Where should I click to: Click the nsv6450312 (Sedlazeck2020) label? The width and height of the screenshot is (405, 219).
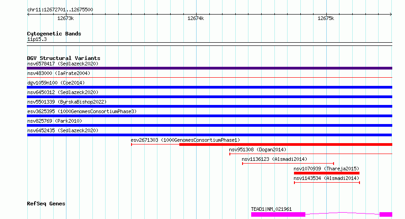pos(63,92)
